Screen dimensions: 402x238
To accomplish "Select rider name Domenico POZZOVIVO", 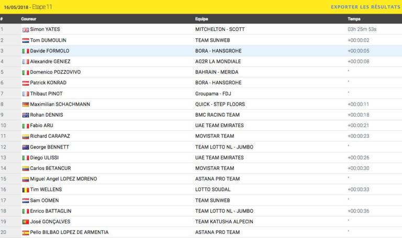I will (55, 72).
